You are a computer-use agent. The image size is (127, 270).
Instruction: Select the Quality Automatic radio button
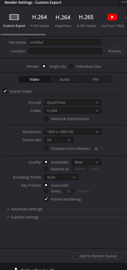46,162
